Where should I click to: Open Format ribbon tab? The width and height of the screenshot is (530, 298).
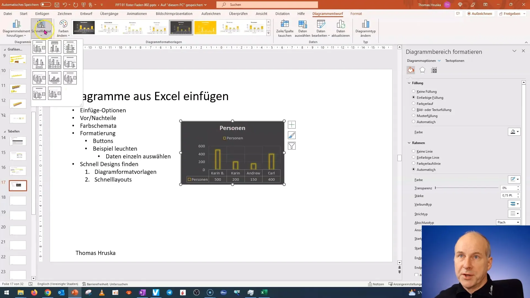(356, 14)
